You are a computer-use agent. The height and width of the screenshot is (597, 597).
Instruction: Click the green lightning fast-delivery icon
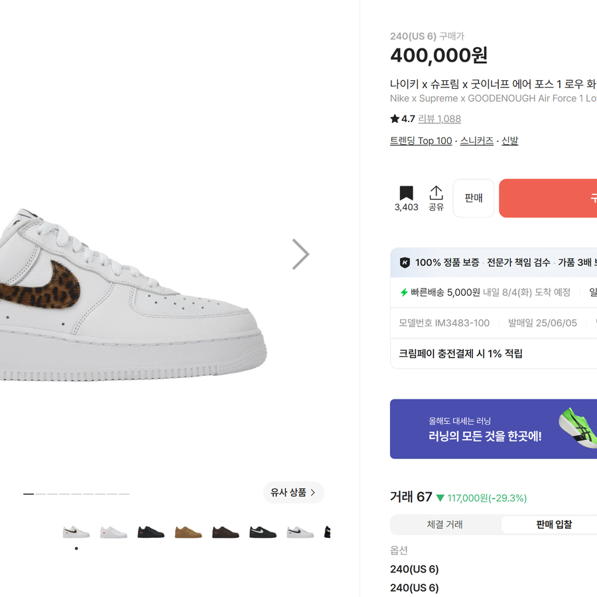404,293
